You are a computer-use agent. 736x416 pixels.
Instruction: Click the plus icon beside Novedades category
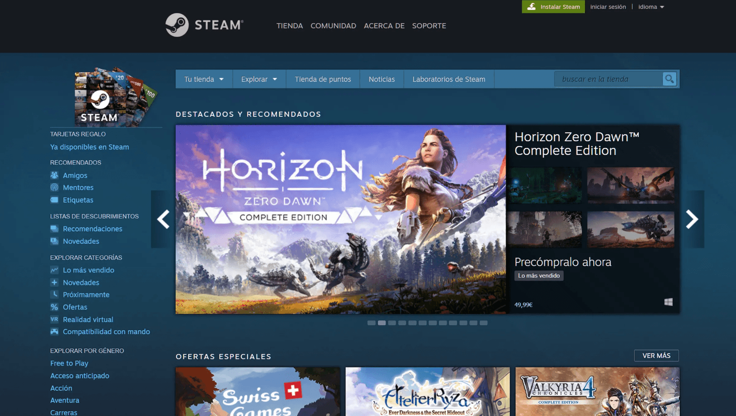54,282
